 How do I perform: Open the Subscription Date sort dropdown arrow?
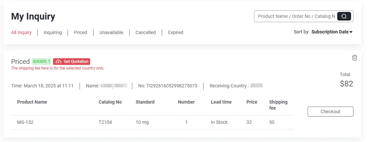(351, 32)
